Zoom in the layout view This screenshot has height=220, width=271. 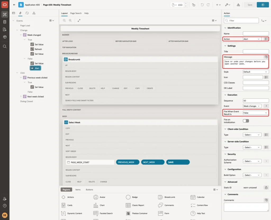click(70, 21)
